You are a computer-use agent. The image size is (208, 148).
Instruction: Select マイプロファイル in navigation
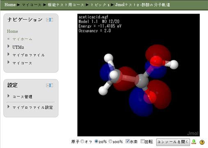[x=28, y=55]
